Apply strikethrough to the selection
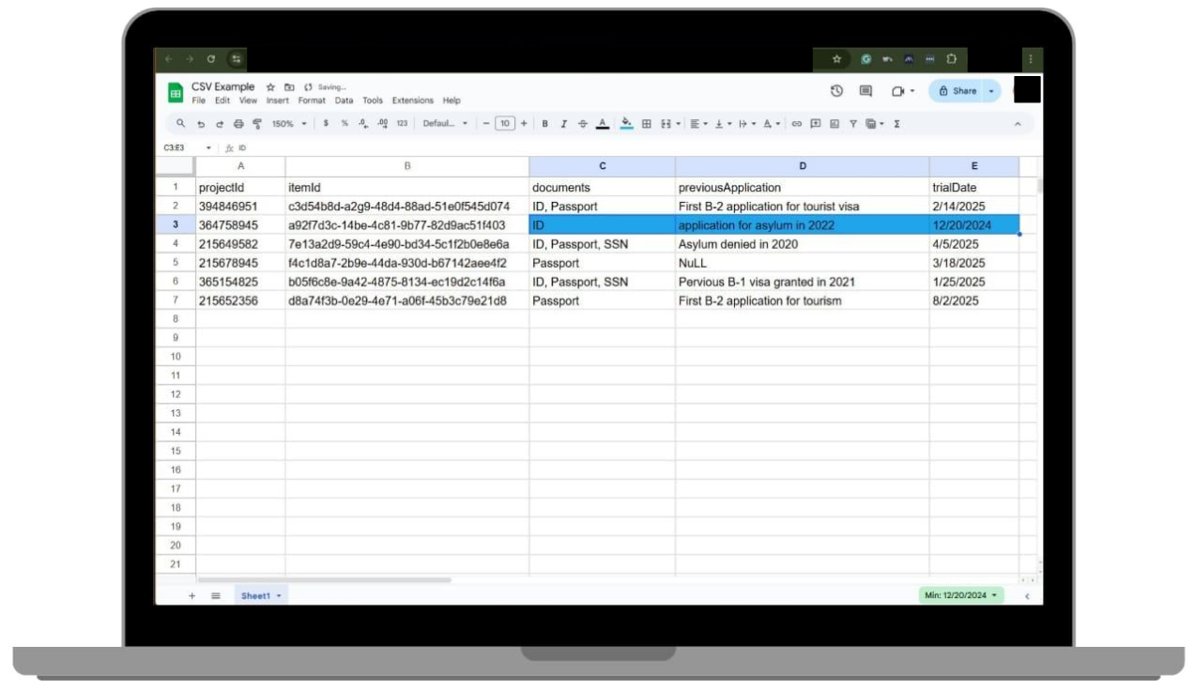 [x=580, y=122]
